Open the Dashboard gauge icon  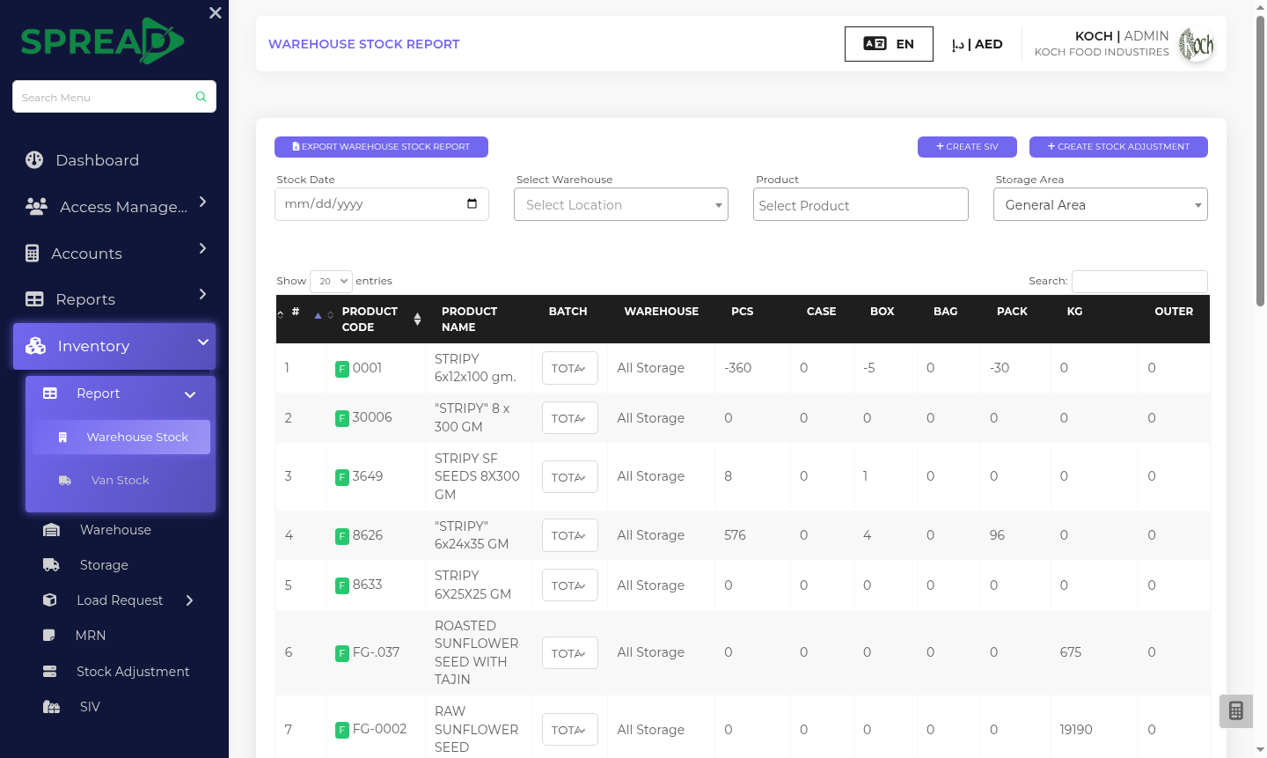[x=34, y=160]
